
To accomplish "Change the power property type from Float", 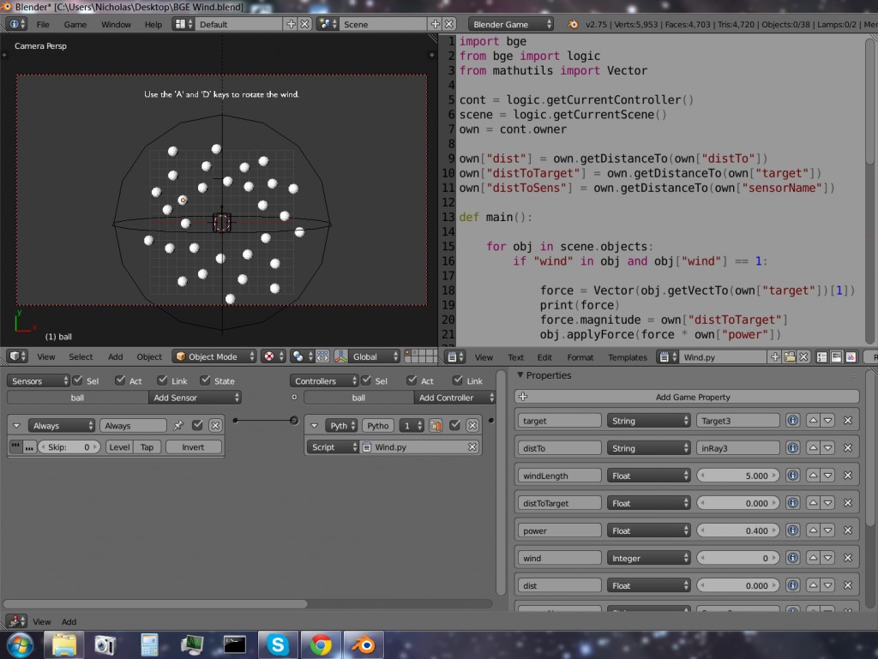I will 649,530.
